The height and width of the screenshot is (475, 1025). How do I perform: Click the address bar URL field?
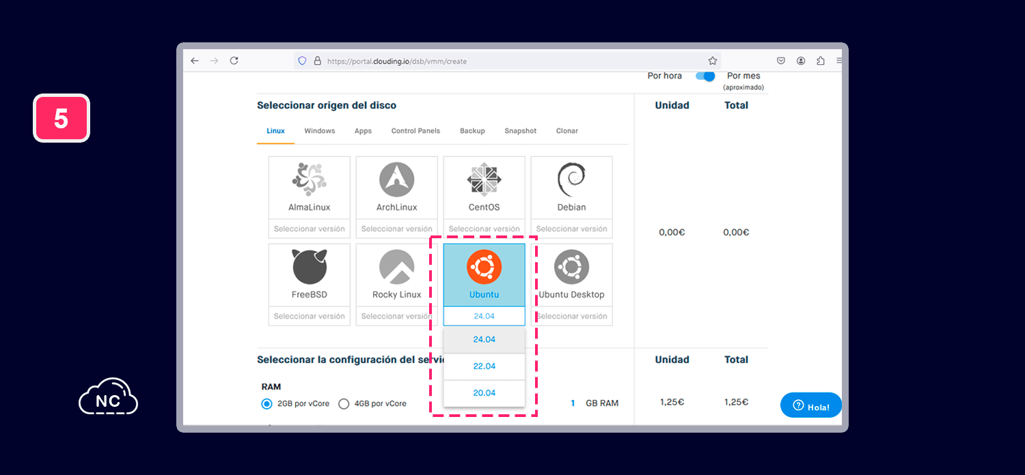tap(507, 61)
